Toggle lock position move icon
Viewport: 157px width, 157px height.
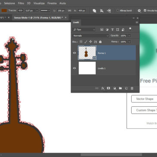(x=91, y=42)
